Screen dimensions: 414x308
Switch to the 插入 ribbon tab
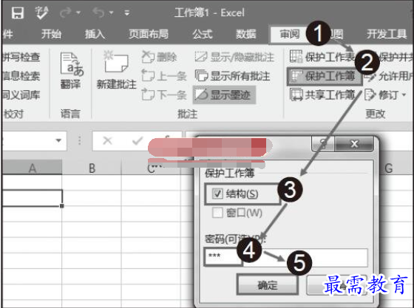pyautogui.click(x=95, y=34)
